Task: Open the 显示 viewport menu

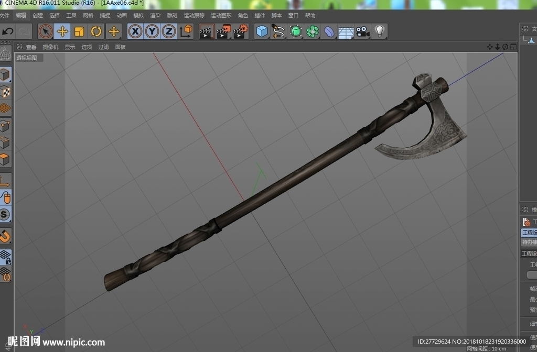Action: click(70, 47)
